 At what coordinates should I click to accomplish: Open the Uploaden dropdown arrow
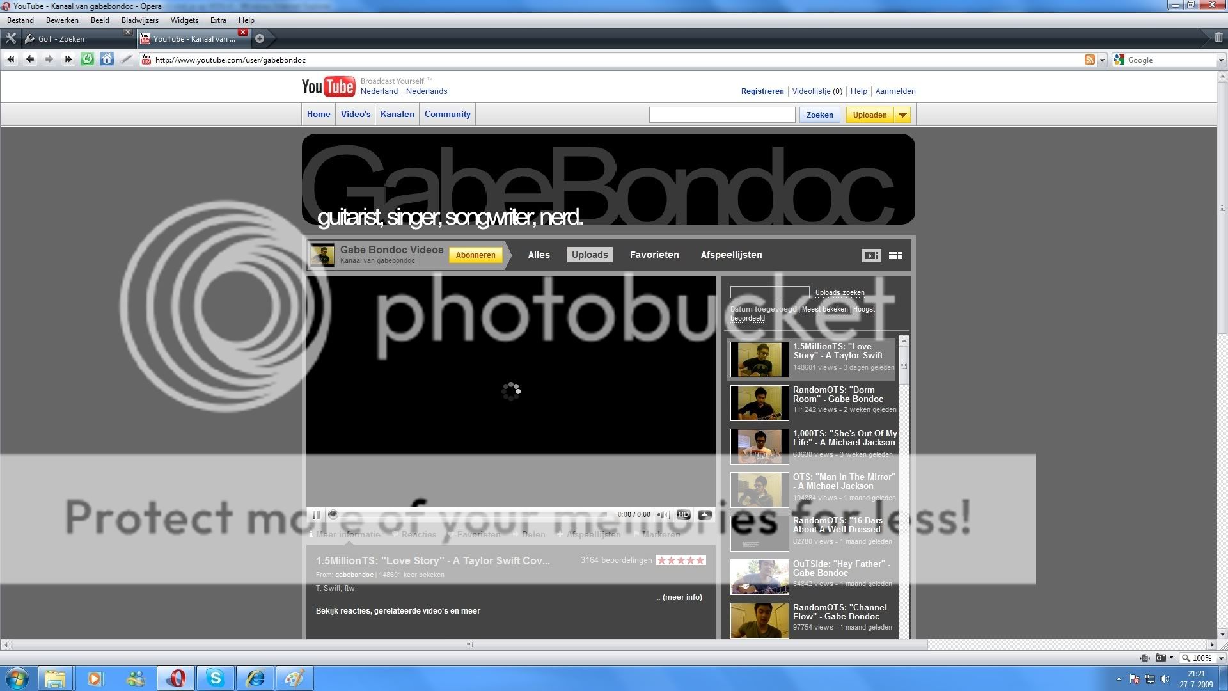point(902,115)
